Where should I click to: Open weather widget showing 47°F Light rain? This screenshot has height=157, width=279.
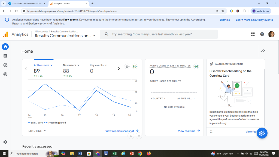(222, 153)
